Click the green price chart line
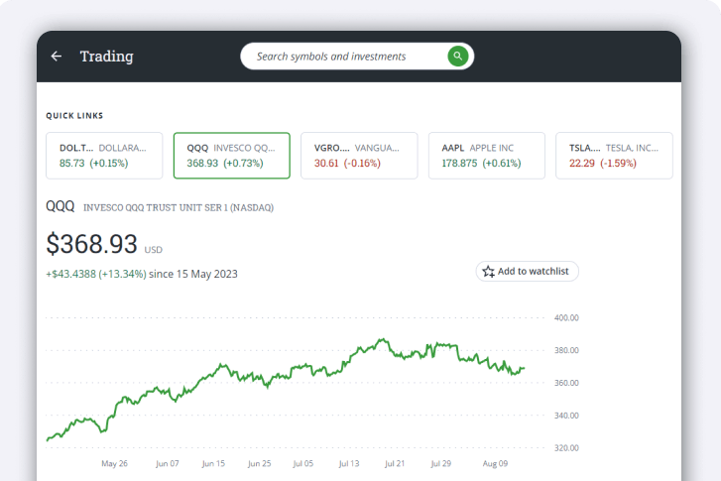This screenshot has width=721, height=481. tap(298, 370)
